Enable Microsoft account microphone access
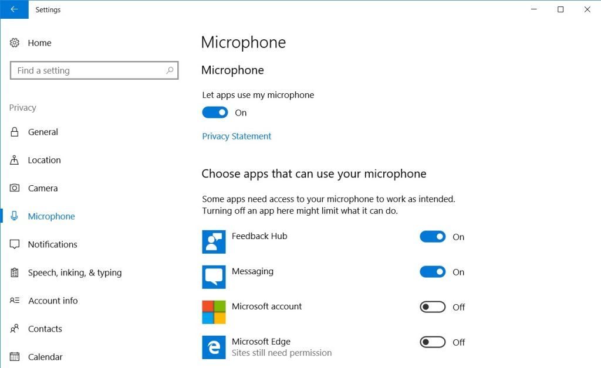The width and height of the screenshot is (601, 368). coord(432,307)
